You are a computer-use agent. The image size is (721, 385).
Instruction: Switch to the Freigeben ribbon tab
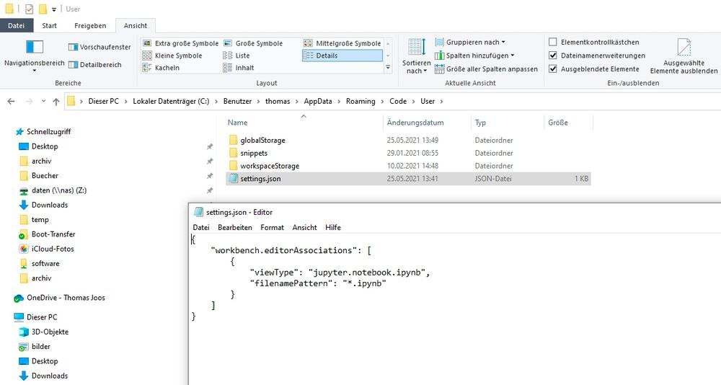click(x=90, y=26)
